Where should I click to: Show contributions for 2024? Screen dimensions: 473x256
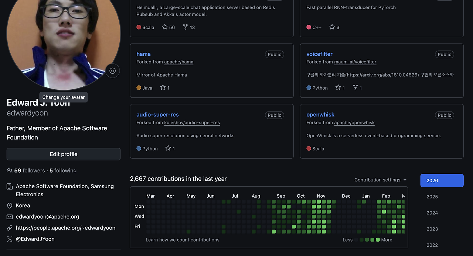(x=432, y=213)
